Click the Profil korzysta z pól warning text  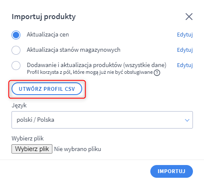click(90, 72)
